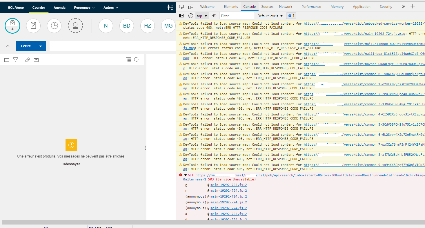Click the mail search input field
Image resolution: width=425 pixels, height=228 pixels.
click(x=112, y=46)
